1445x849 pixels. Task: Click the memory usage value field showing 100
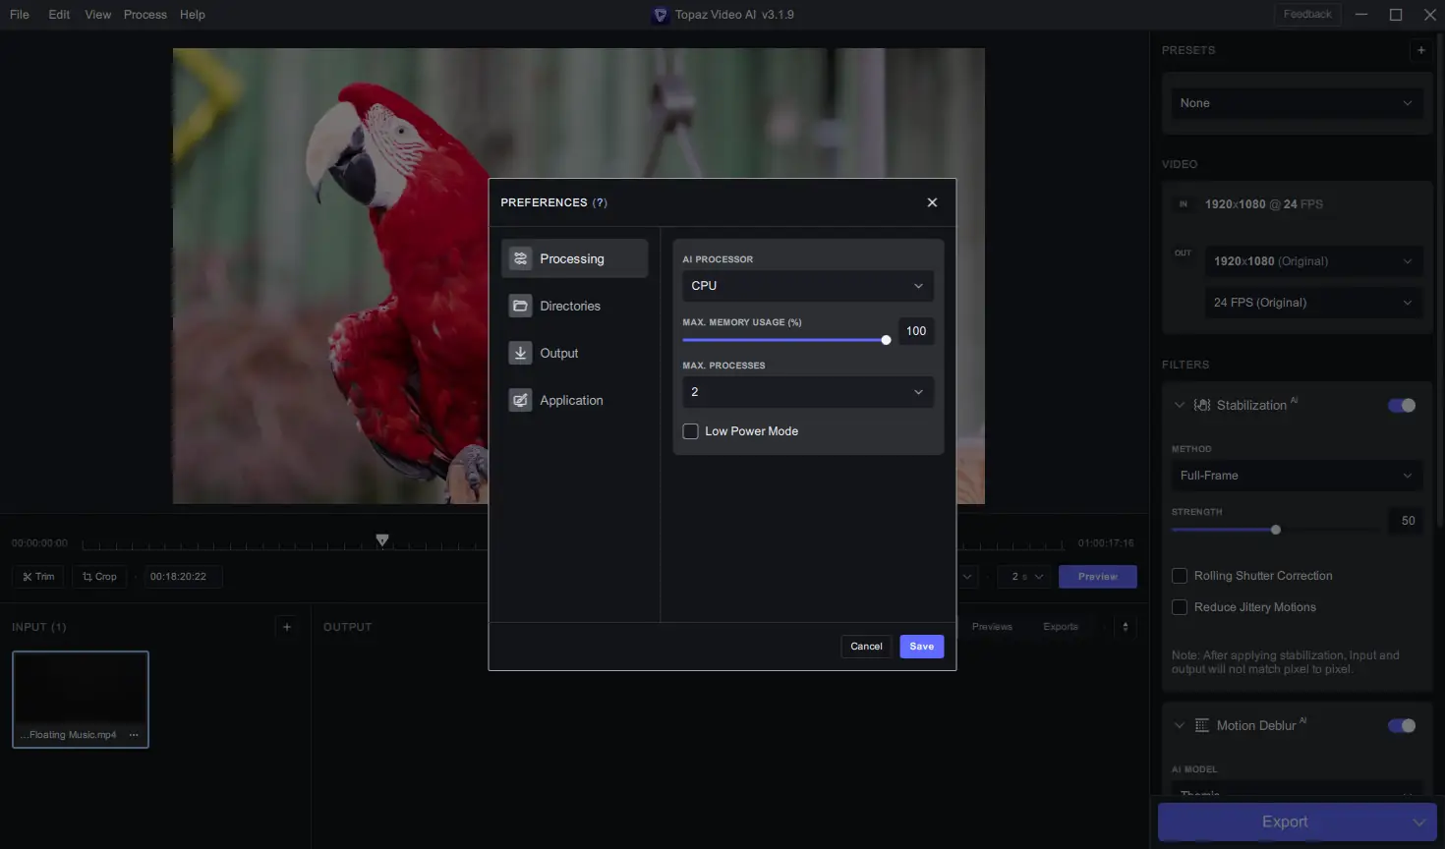pyautogui.click(x=916, y=331)
